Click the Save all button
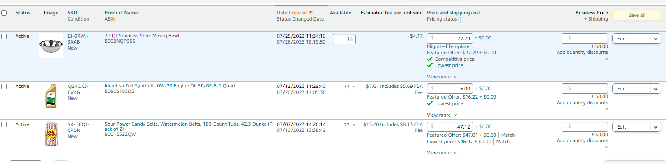666x163 pixels. [637, 15]
